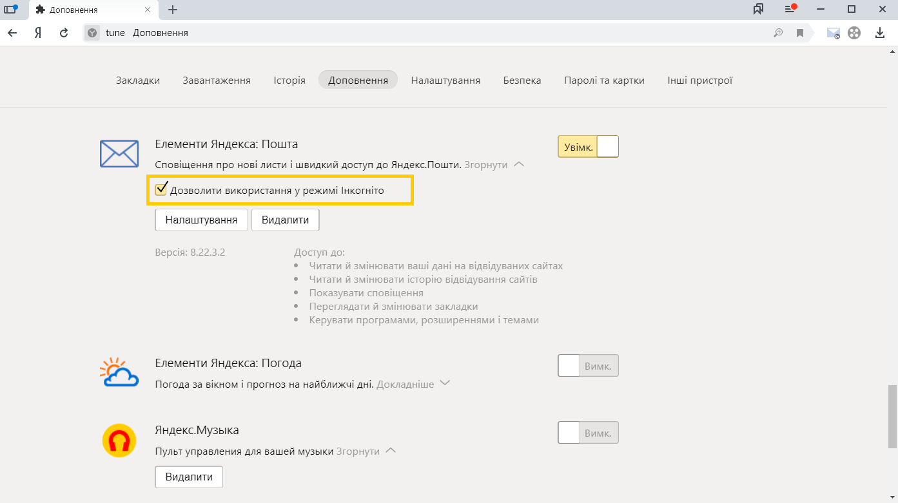Close the Доповнення browser tab

pos(148,10)
